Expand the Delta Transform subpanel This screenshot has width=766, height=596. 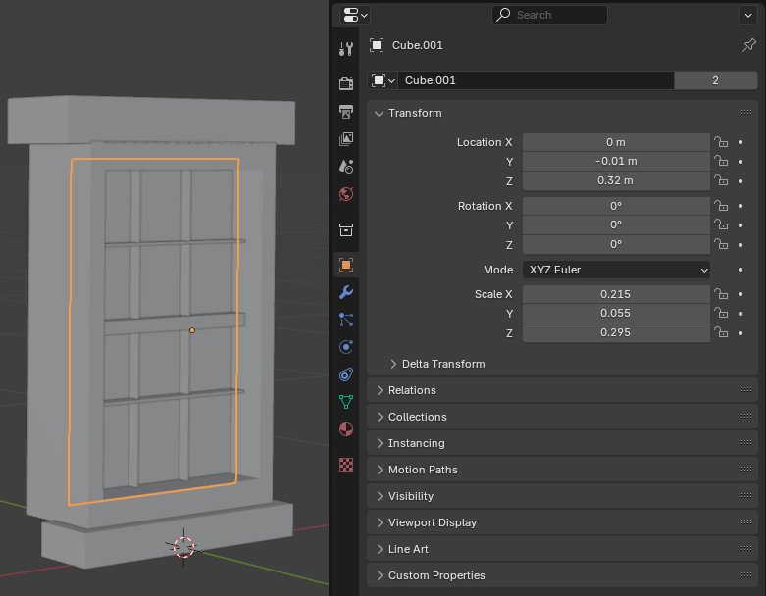pyautogui.click(x=393, y=364)
